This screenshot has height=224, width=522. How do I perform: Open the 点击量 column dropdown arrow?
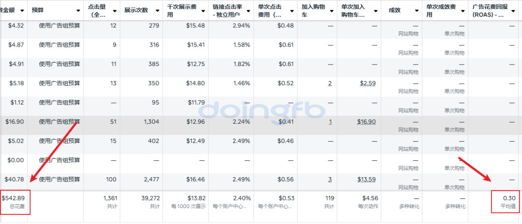click(x=115, y=11)
